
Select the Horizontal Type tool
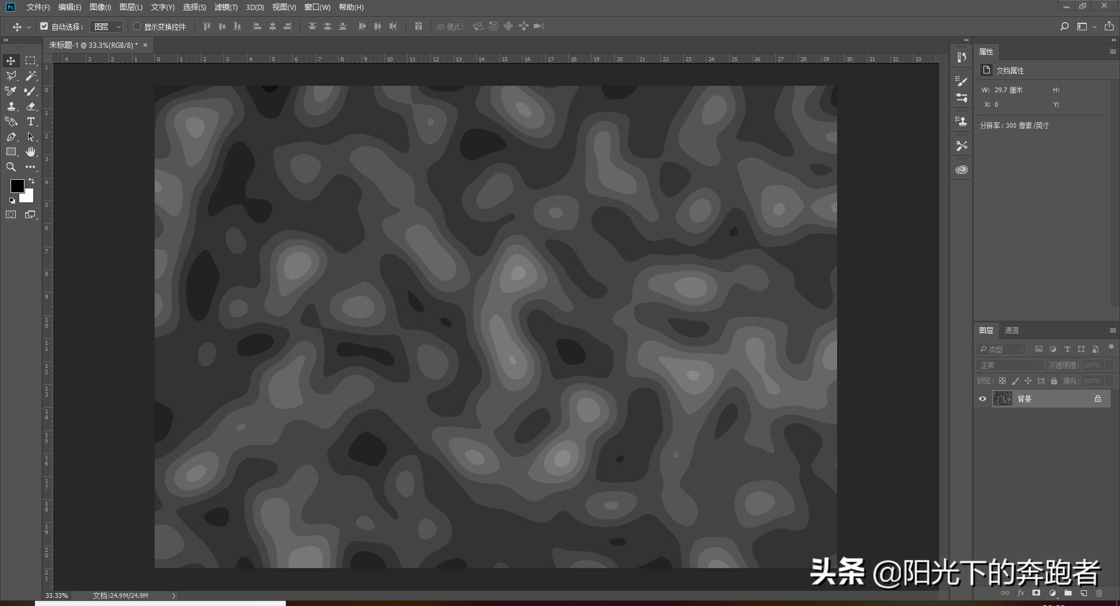[x=31, y=121]
